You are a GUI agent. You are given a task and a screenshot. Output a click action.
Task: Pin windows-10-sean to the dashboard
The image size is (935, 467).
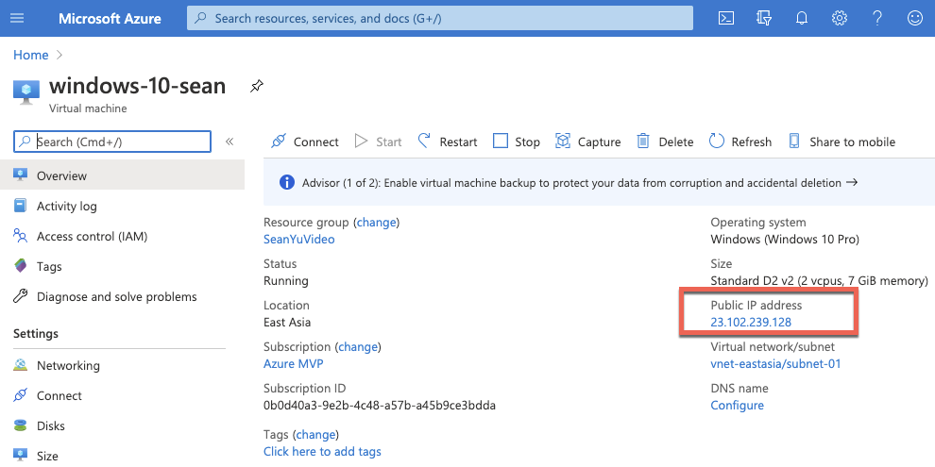click(x=256, y=87)
